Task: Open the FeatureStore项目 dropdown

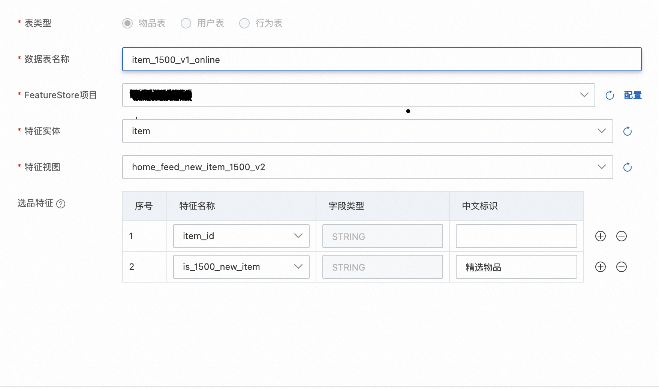Action: point(358,95)
